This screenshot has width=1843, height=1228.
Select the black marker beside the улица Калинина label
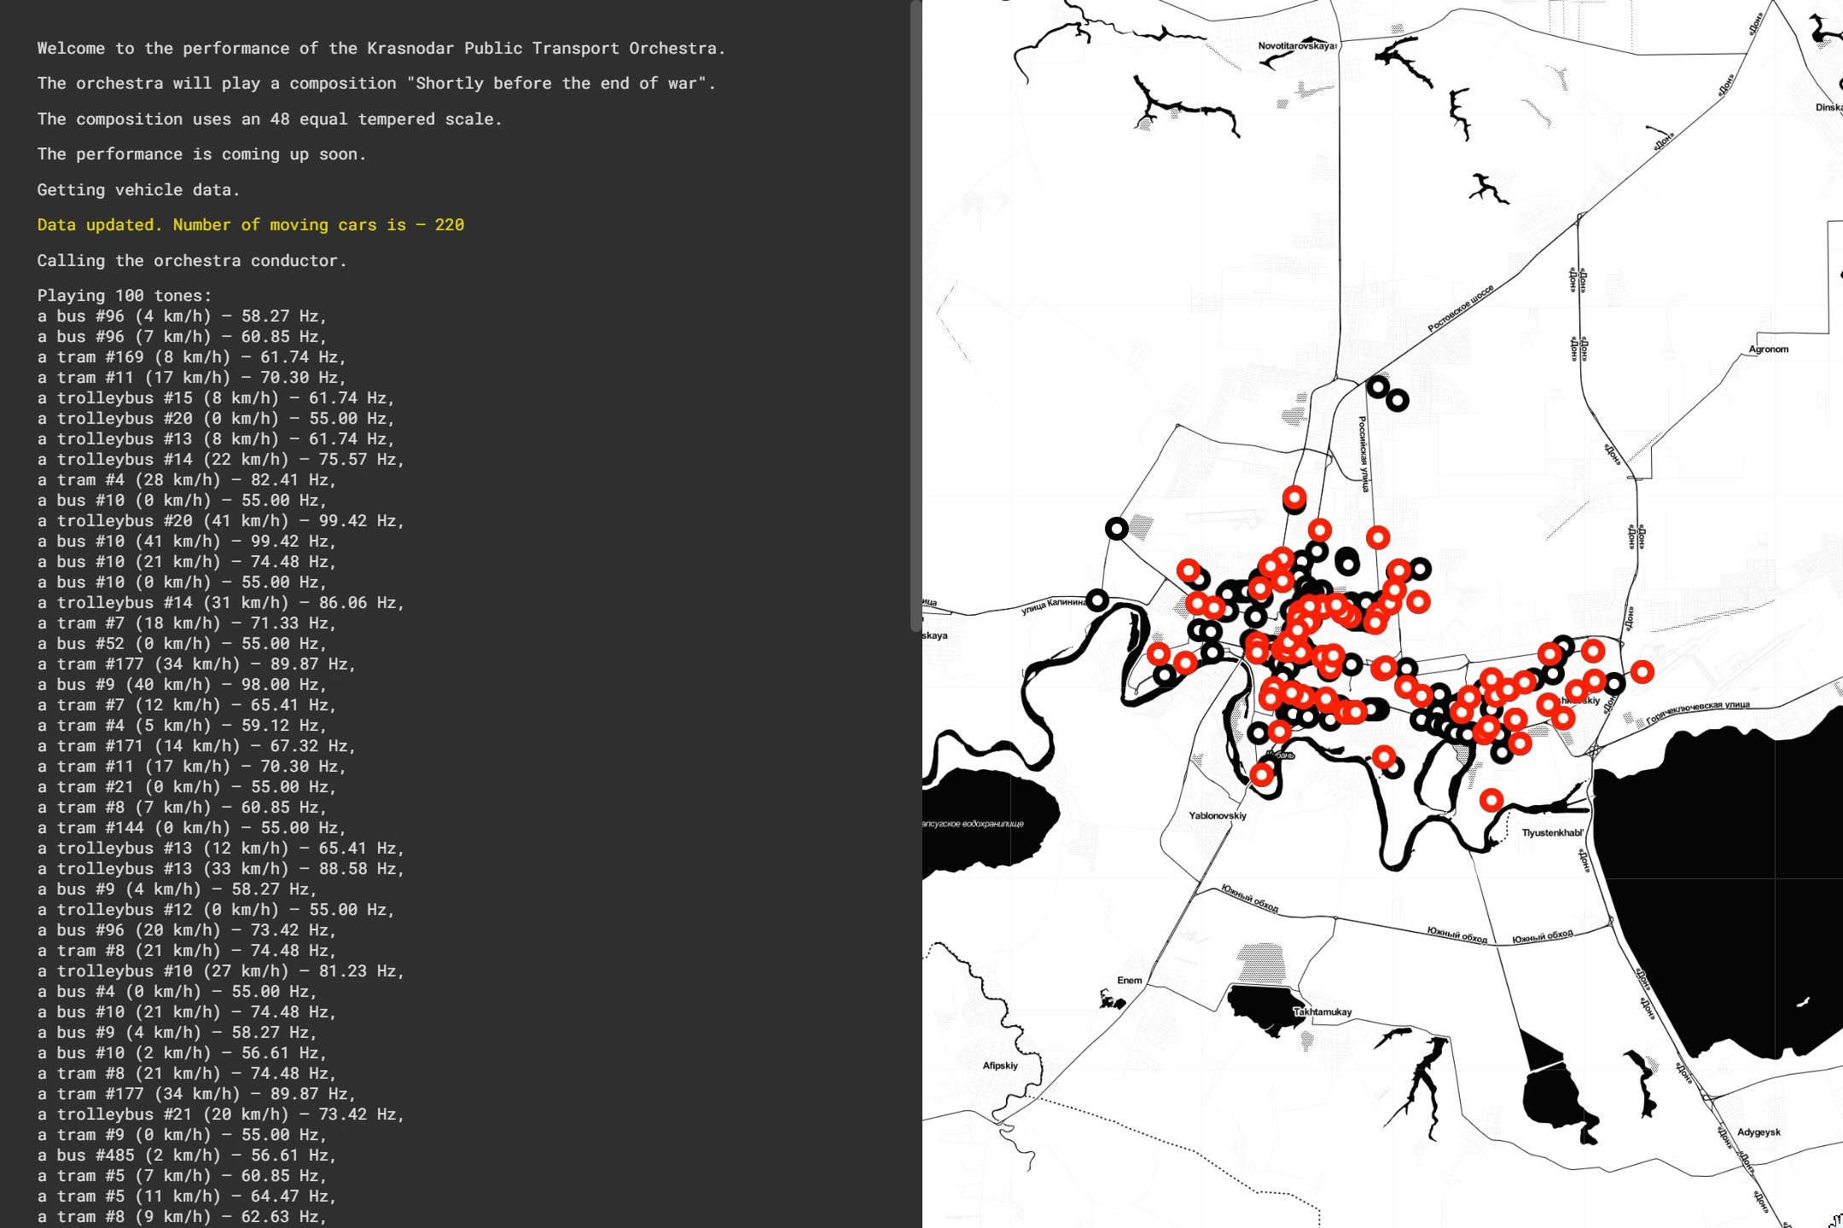[x=1098, y=600]
